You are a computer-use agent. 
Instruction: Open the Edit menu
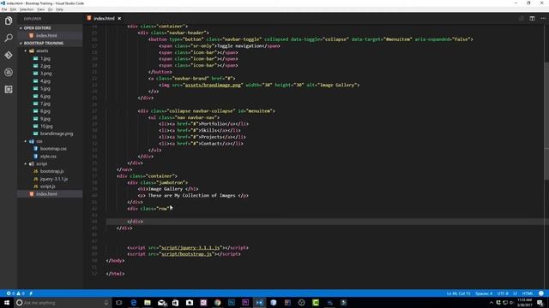tap(13, 9)
